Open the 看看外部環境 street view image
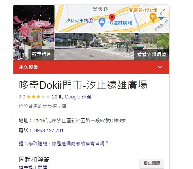This screenshot has width=193, height=169. pyautogui.click(x=112, y=46)
